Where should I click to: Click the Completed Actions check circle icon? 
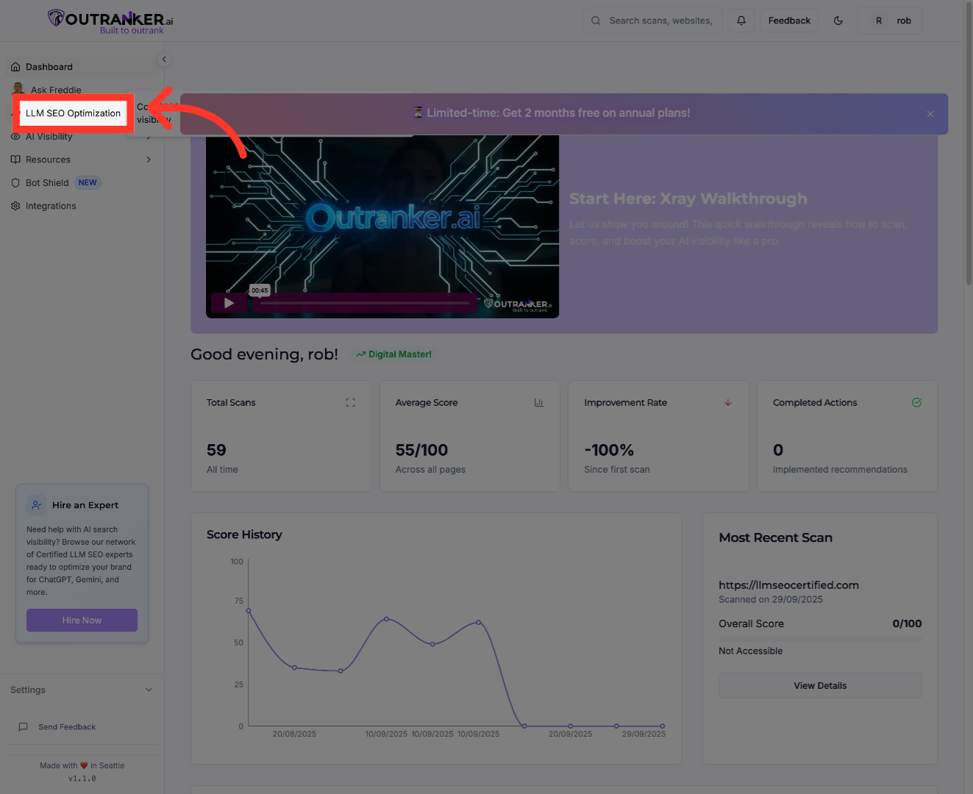(x=916, y=403)
